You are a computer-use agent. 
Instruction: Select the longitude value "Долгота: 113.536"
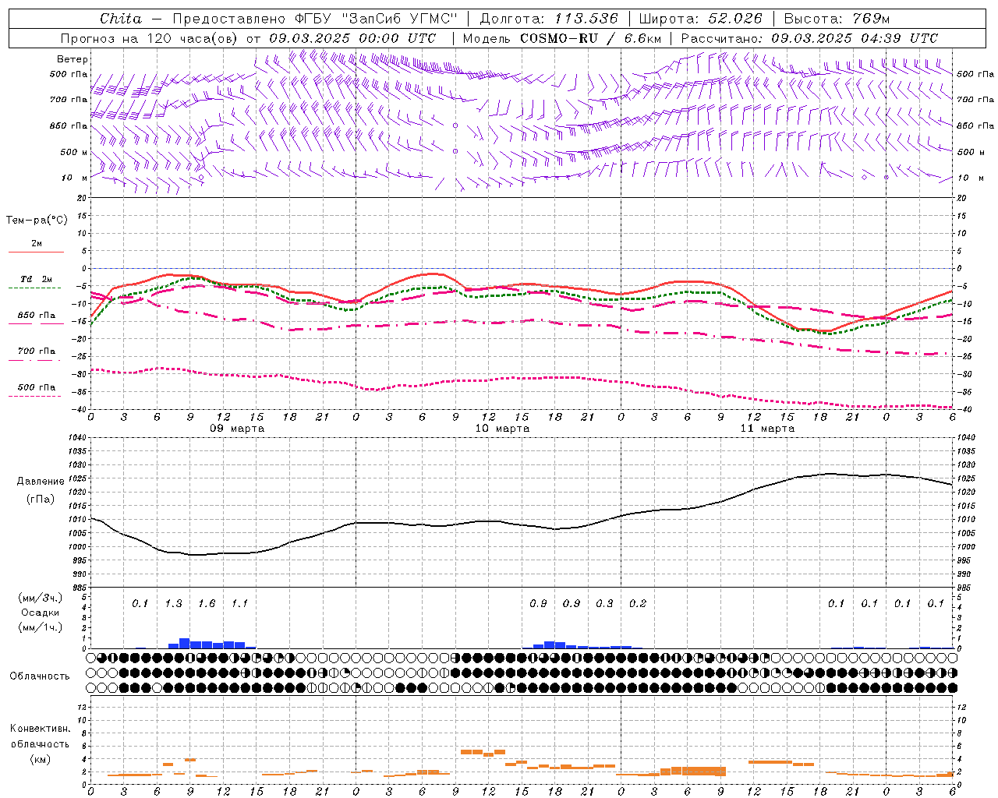click(x=549, y=19)
